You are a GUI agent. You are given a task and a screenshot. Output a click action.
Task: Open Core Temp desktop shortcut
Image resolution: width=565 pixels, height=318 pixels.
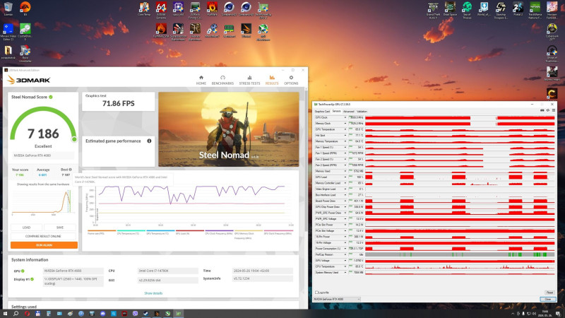click(x=144, y=8)
